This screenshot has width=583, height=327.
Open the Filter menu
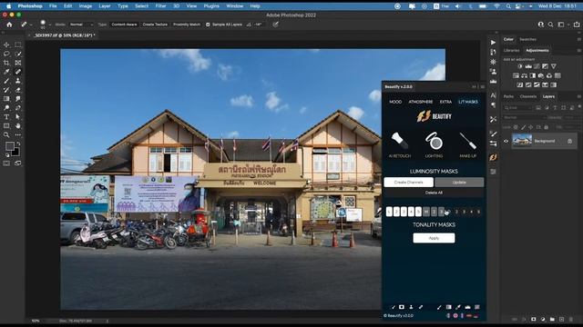160,6
